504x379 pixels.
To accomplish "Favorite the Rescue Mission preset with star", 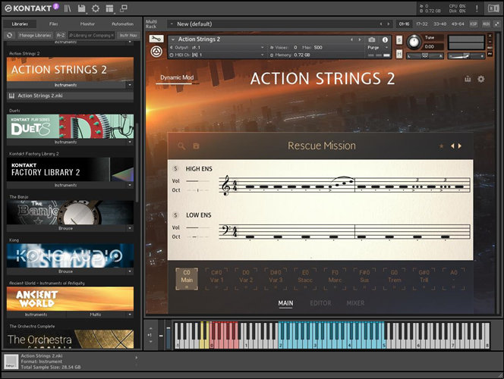I will pos(441,146).
